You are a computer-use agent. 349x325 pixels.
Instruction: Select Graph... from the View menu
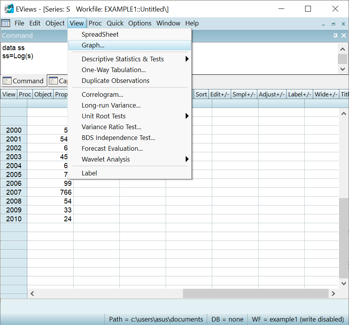click(x=93, y=45)
